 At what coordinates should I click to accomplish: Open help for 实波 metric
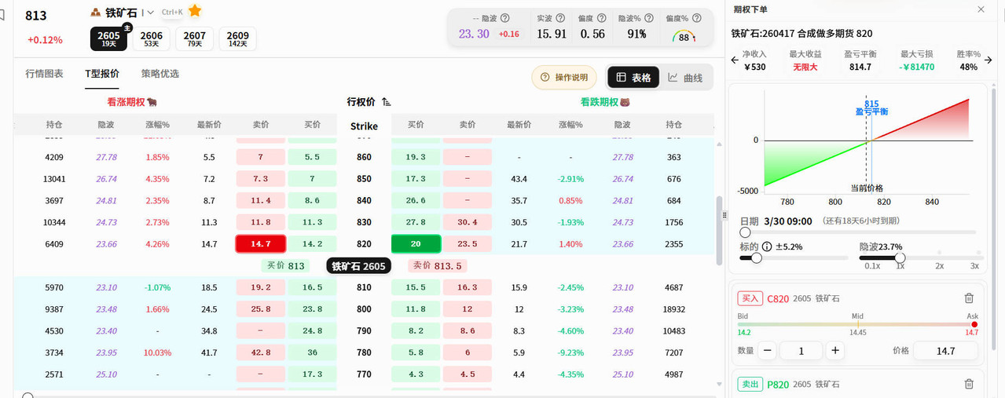pyautogui.click(x=560, y=18)
